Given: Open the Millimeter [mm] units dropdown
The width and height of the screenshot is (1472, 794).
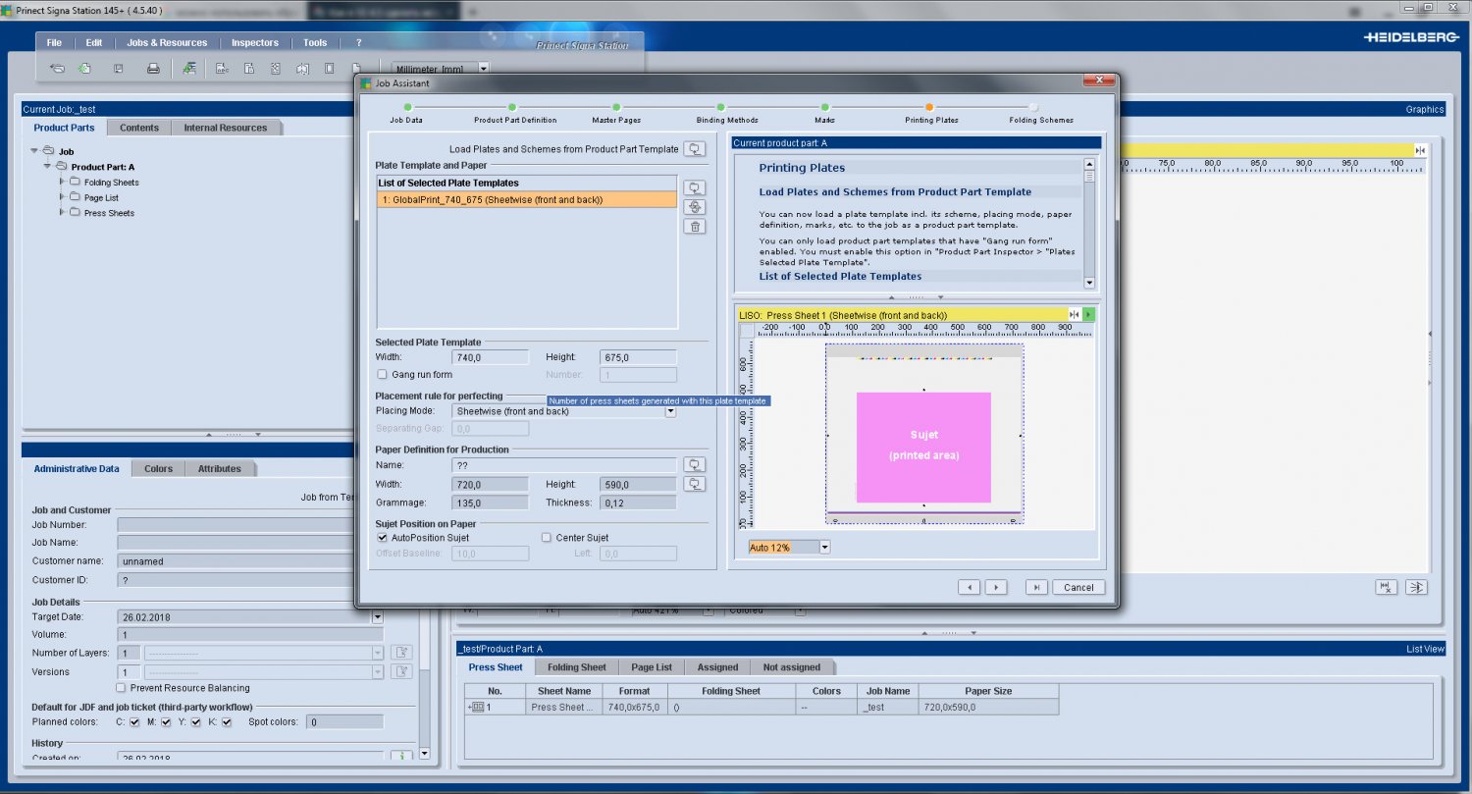Looking at the screenshot, I should click(483, 69).
